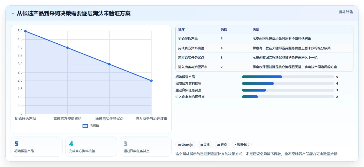
Task: Click the chart data point at 2.0
Action: pyautogui.click(x=151, y=81)
